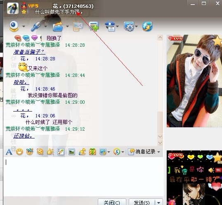The image size is (222, 205).
Task: Send a gift with gift box icon
Action: point(92,152)
